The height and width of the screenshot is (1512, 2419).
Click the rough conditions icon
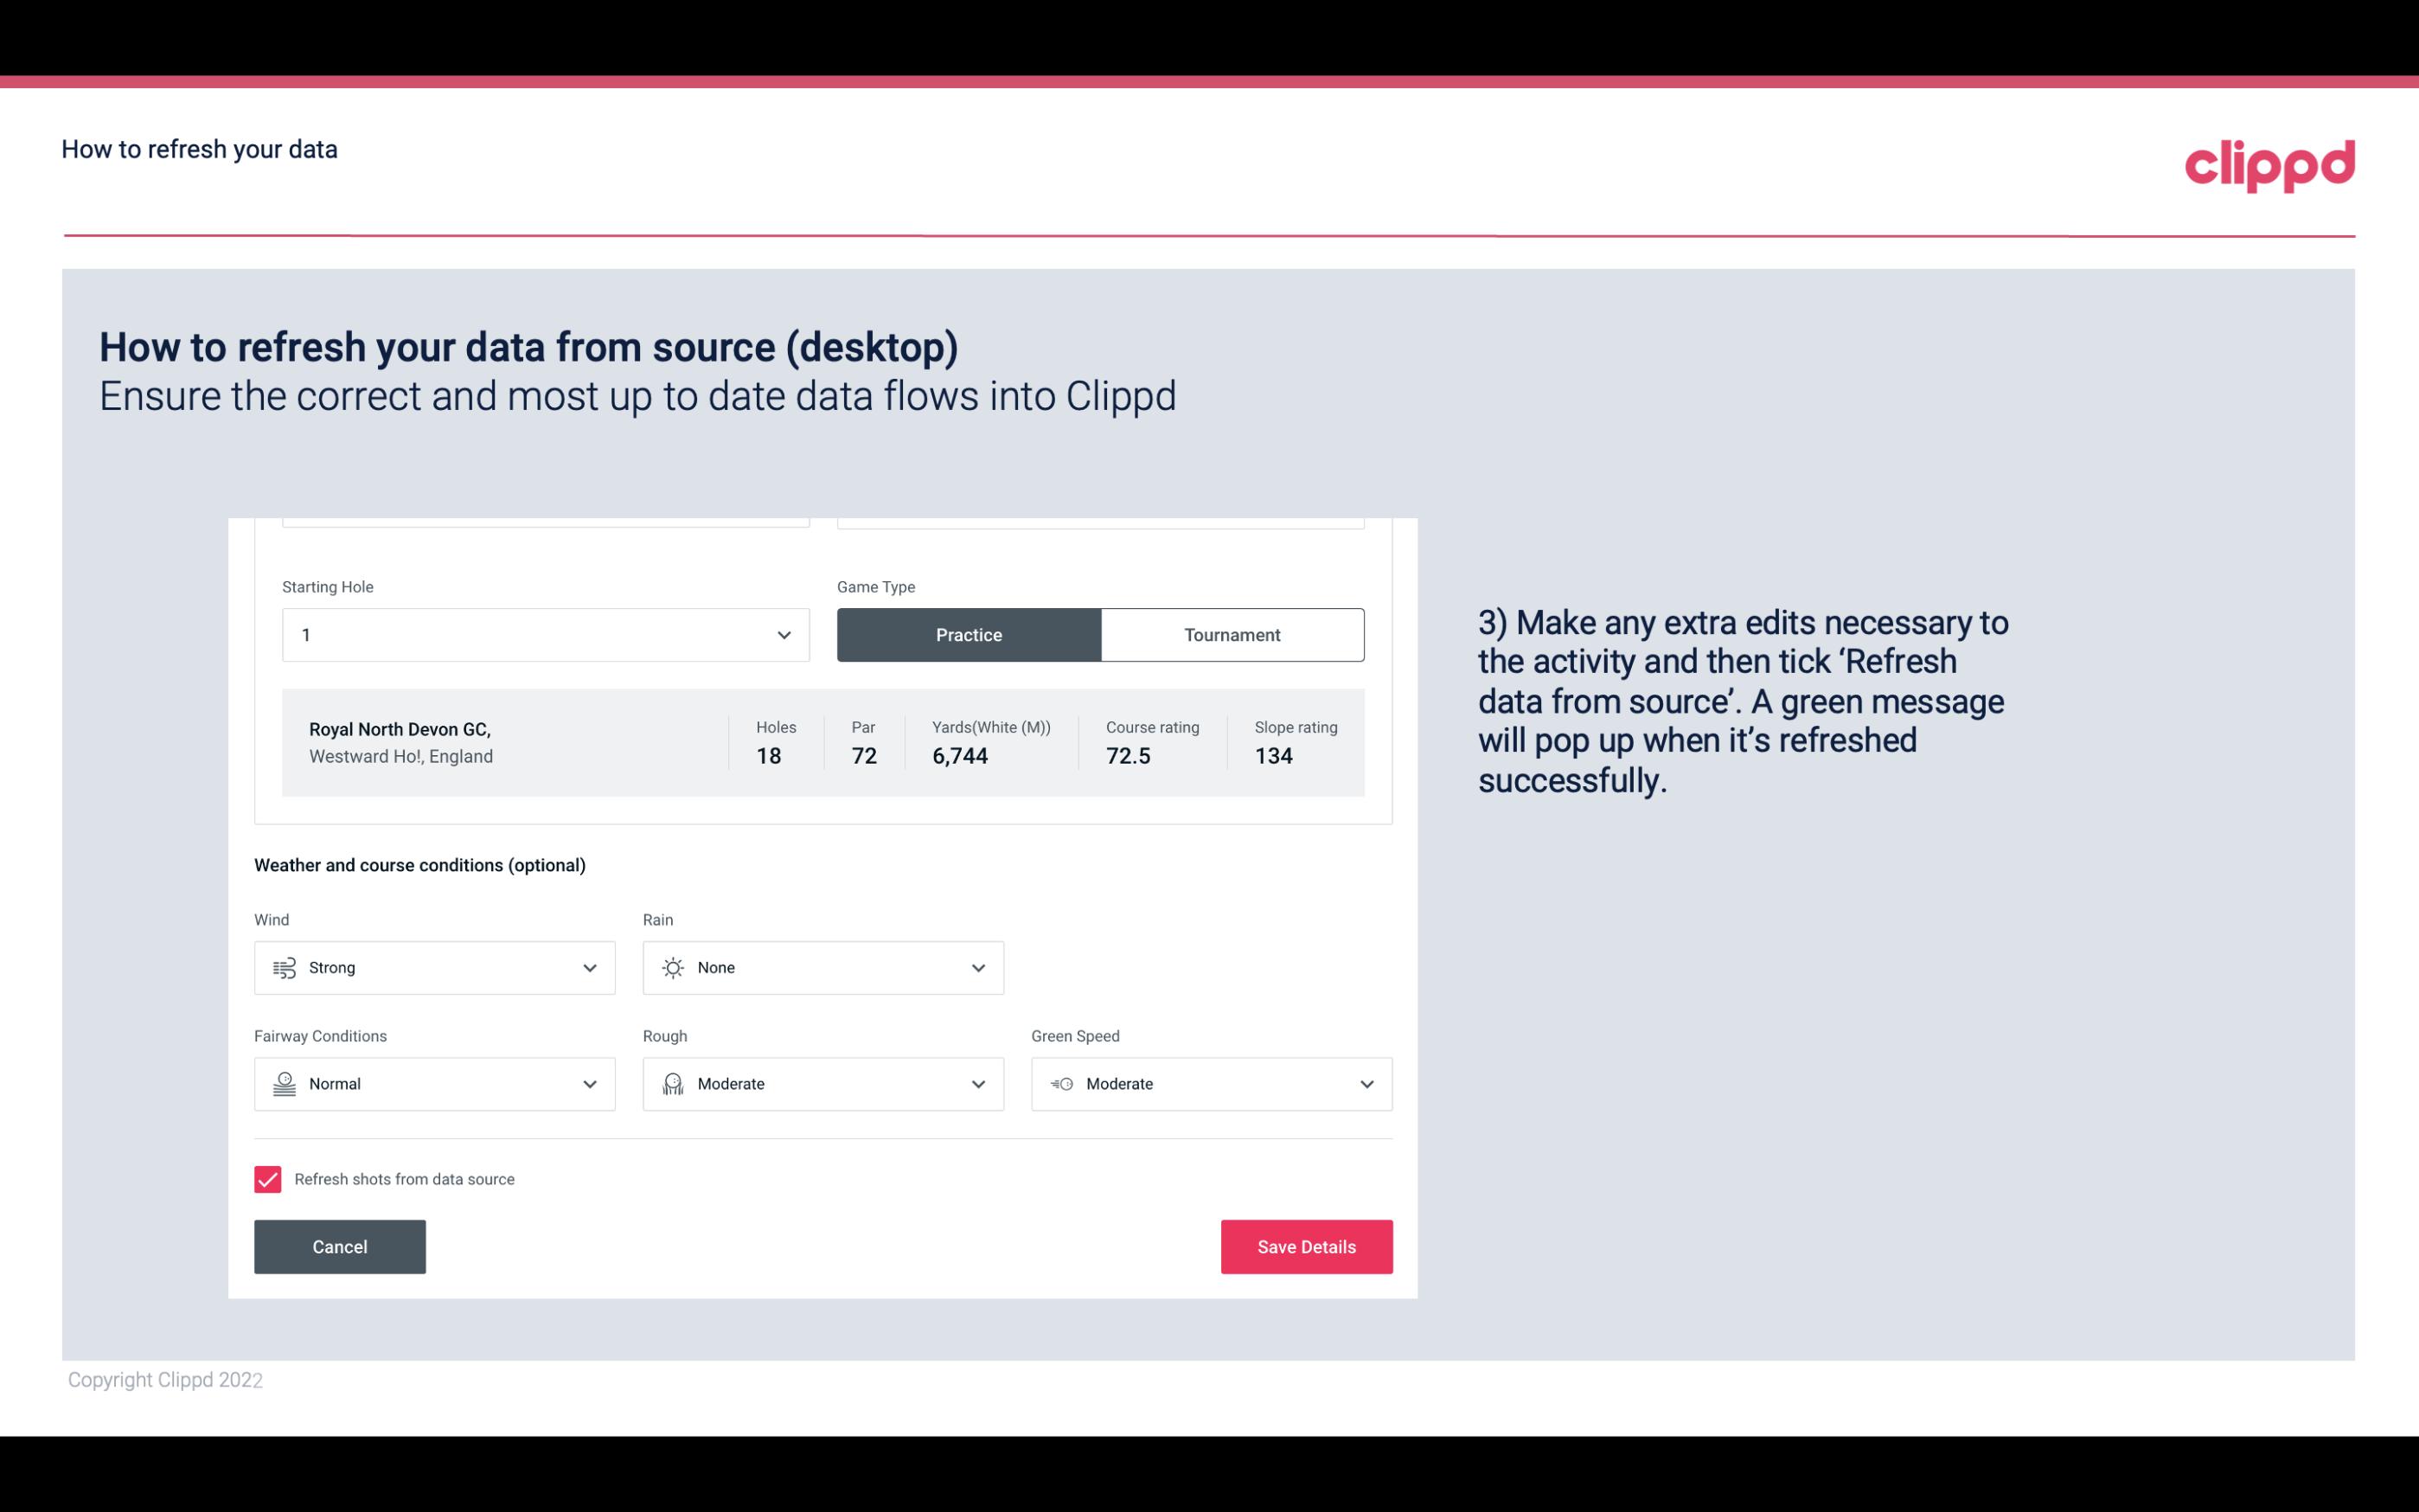670,1084
